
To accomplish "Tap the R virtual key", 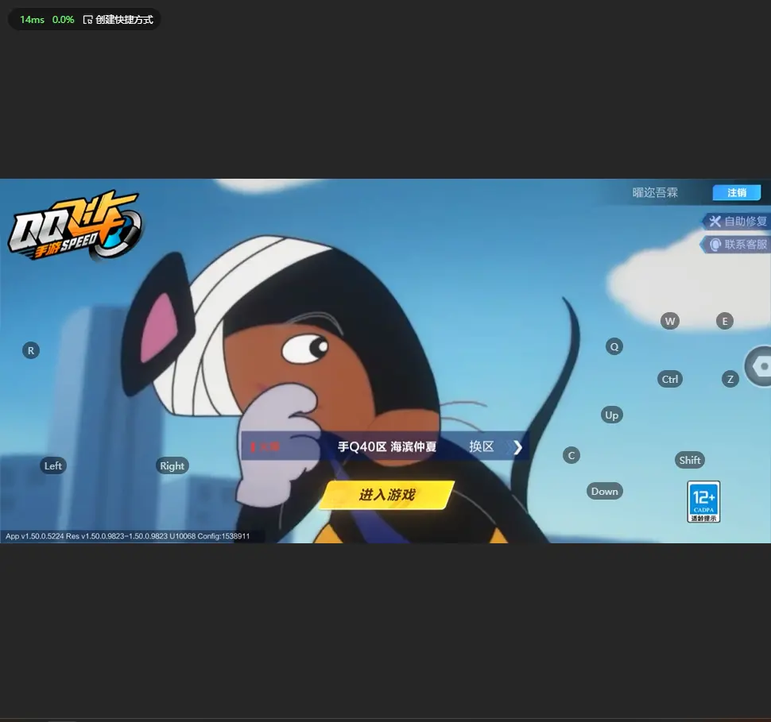I will click(31, 350).
